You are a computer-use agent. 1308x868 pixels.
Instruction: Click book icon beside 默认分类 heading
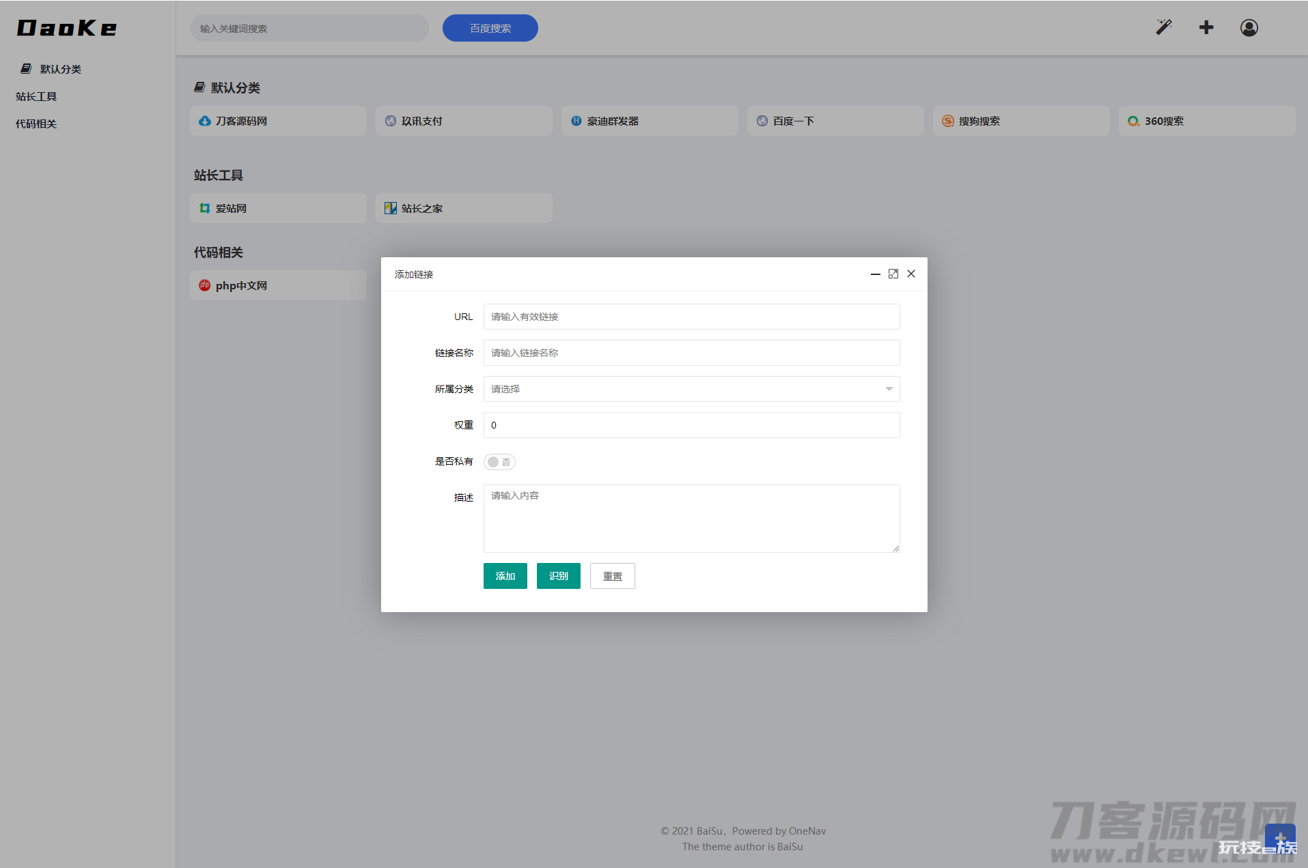pyautogui.click(x=199, y=87)
